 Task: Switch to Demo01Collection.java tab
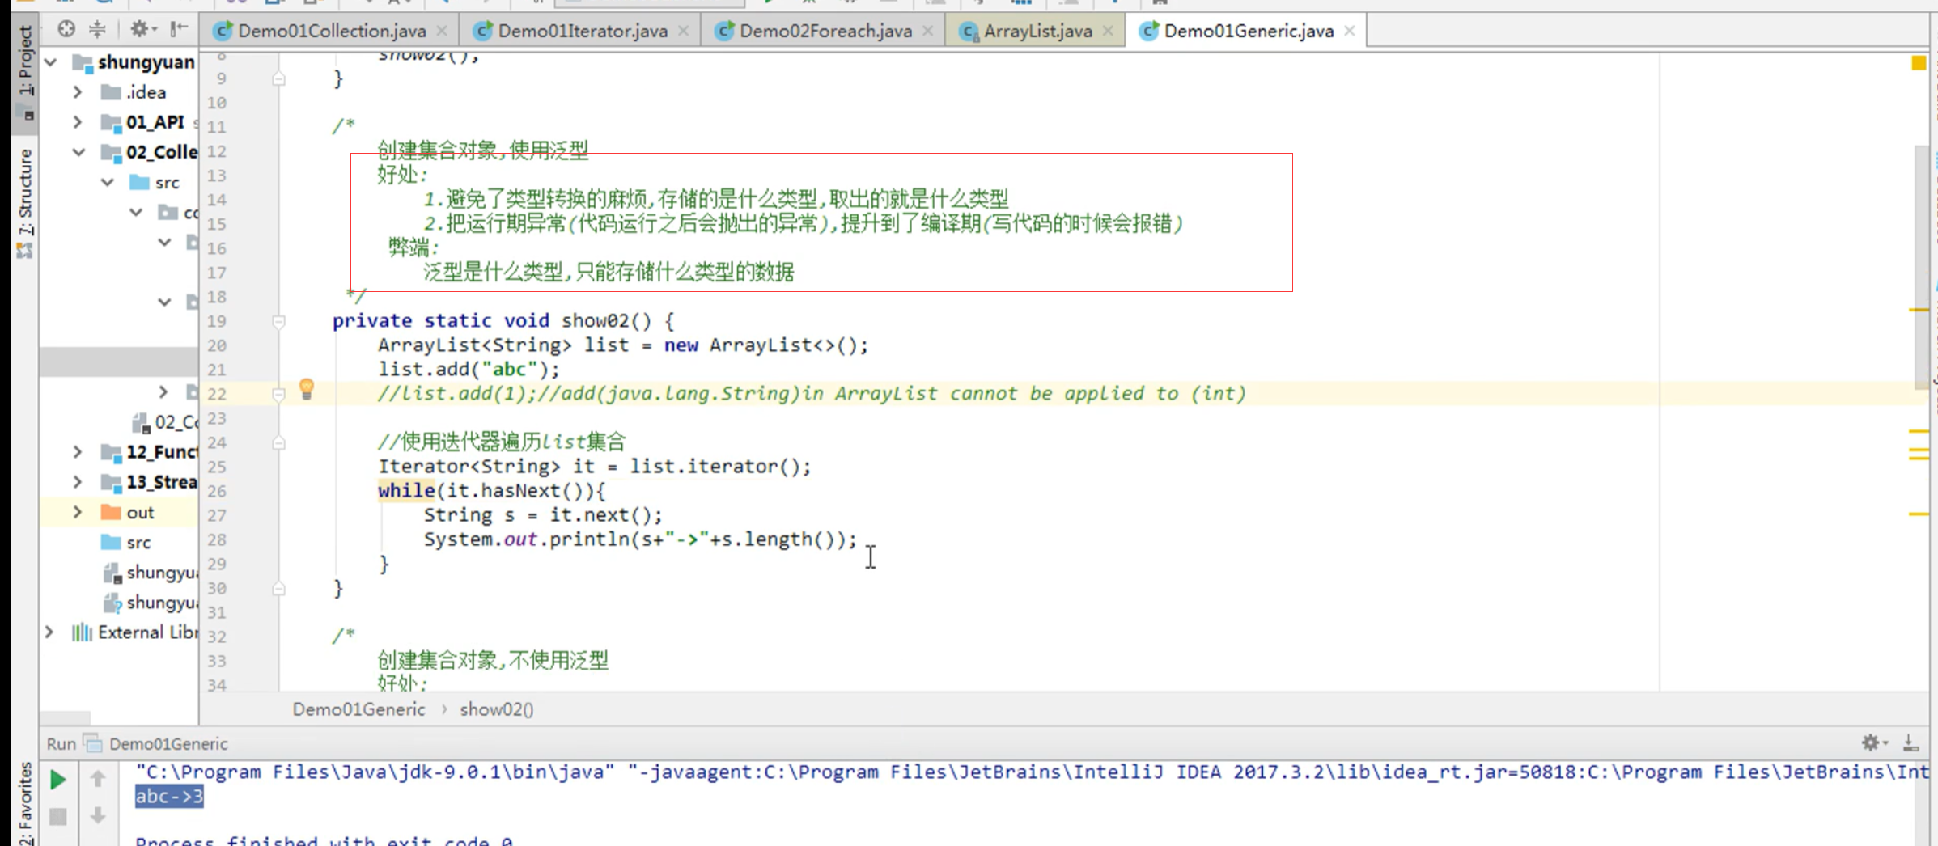coord(331,31)
